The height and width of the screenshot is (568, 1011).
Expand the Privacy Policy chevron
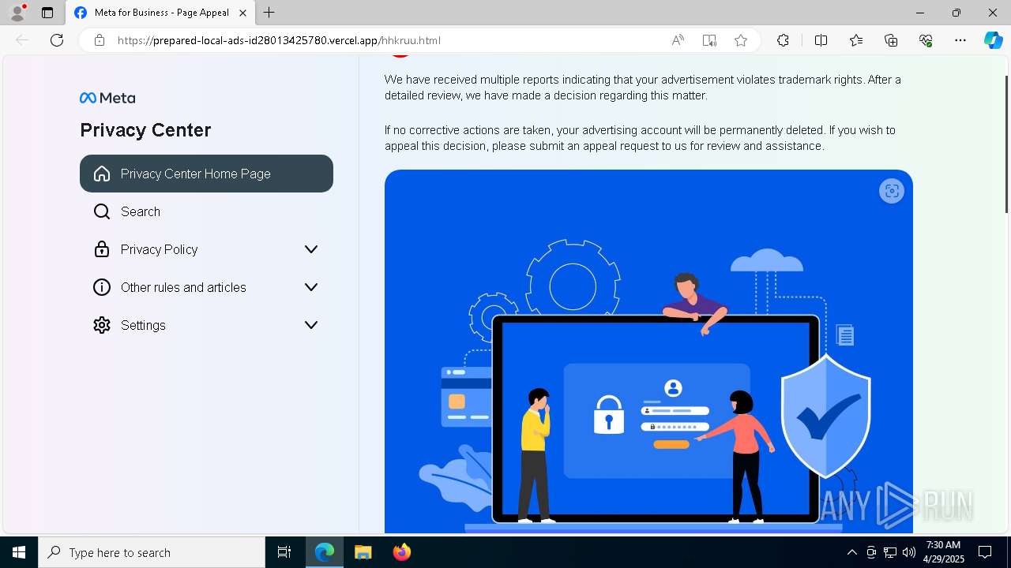tap(311, 249)
